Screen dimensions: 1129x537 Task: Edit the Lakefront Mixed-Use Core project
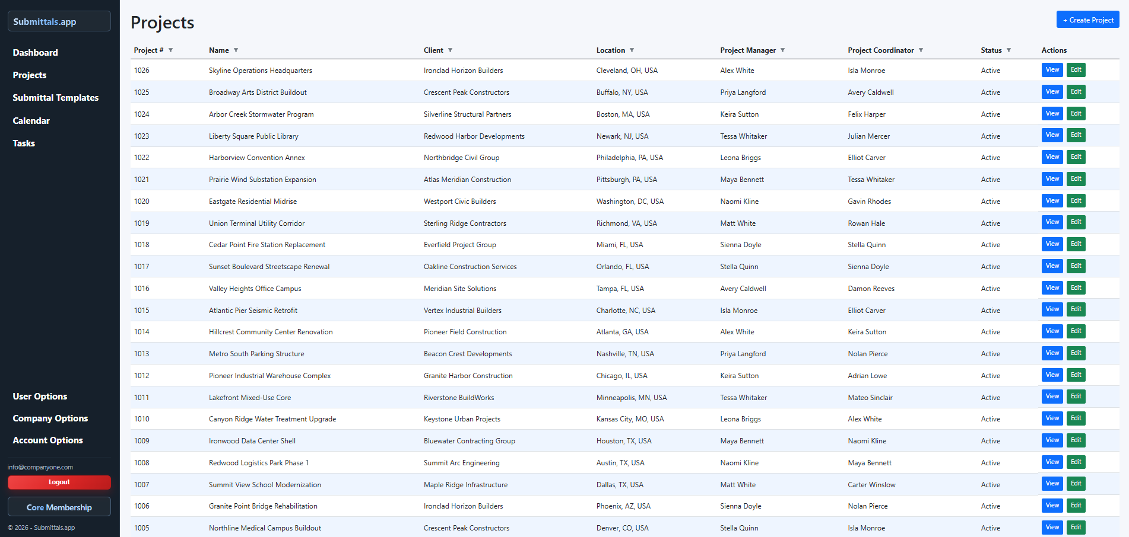click(1076, 397)
